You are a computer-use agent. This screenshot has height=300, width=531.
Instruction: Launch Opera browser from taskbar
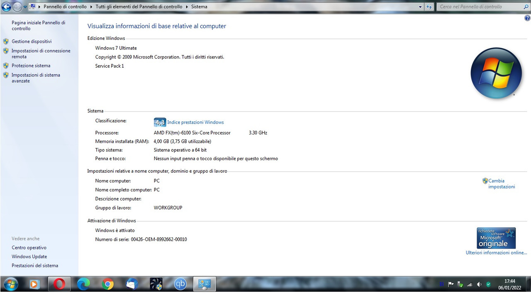59,284
